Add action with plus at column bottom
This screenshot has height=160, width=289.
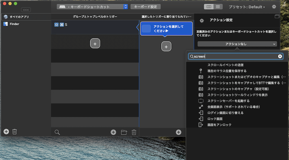tap(178, 132)
